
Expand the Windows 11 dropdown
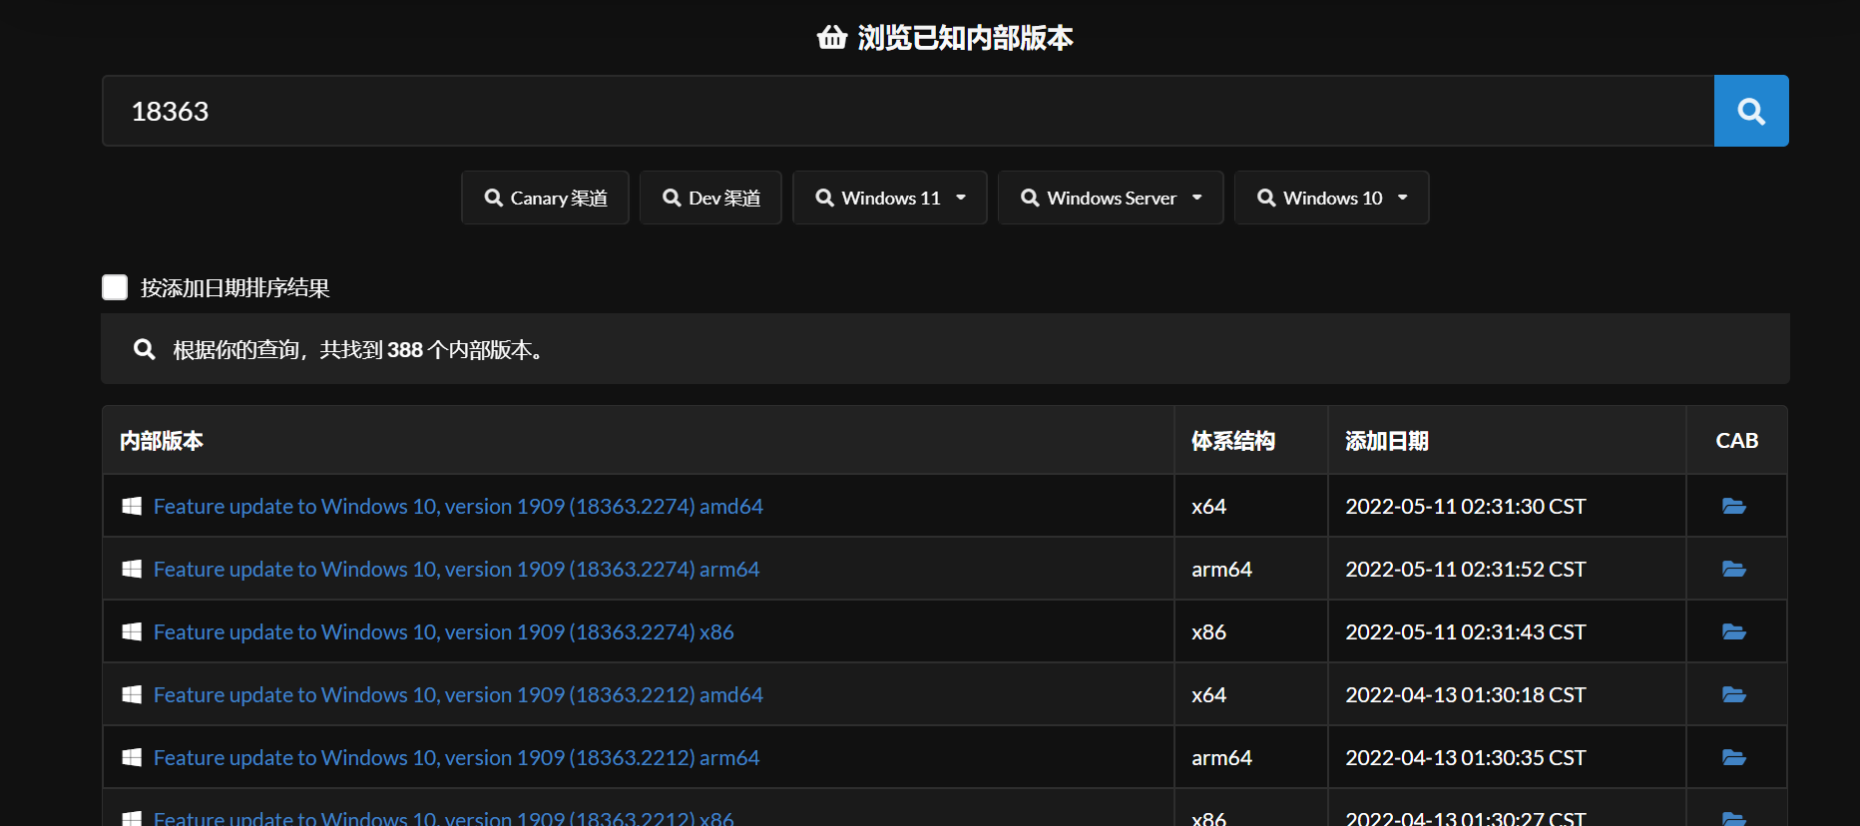(x=890, y=198)
